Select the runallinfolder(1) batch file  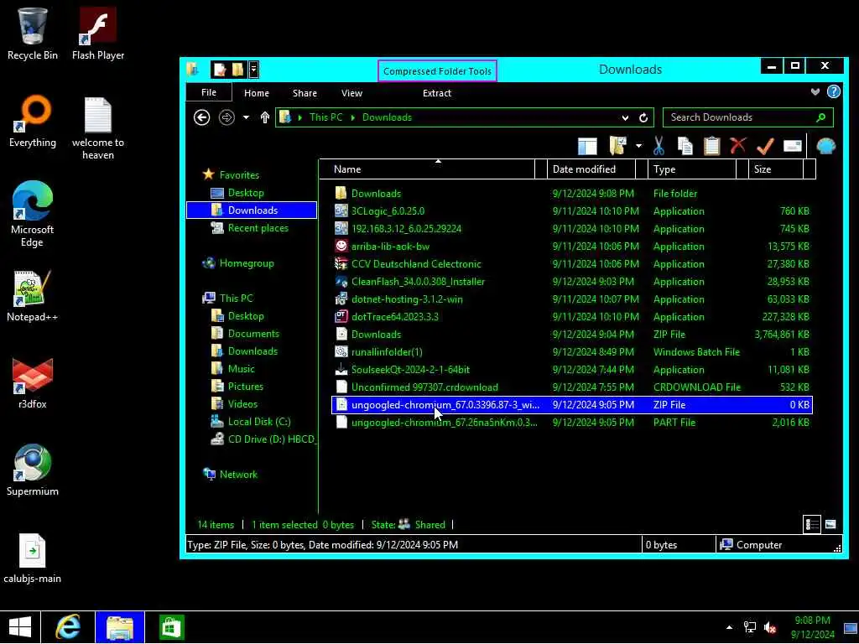coord(572,351)
